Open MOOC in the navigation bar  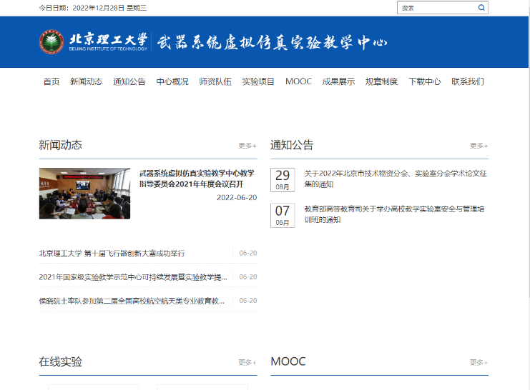pos(298,81)
